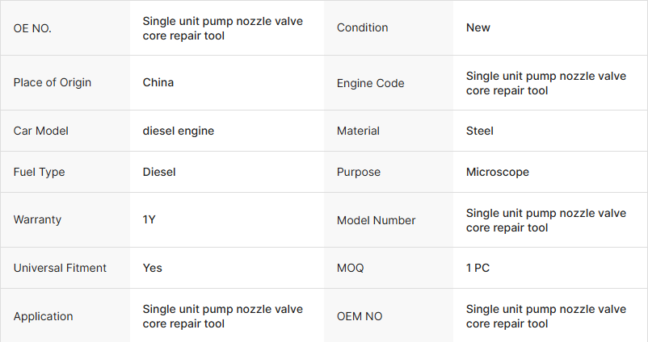Select the Universal Fitment label

pyautogui.click(x=60, y=268)
